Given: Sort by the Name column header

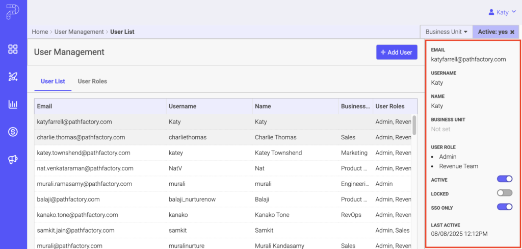Looking at the screenshot, I should [295, 106].
